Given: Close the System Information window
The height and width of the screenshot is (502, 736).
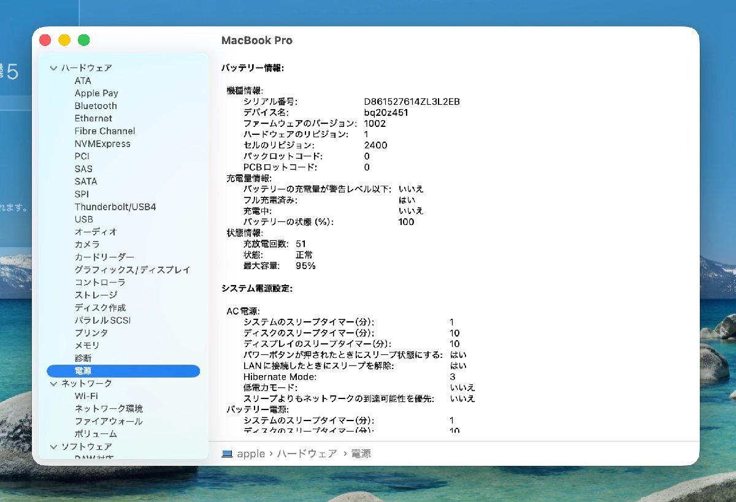Looking at the screenshot, I should [x=45, y=40].
